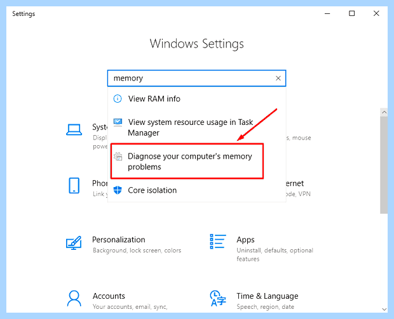Image resolution: width=394 pixels, height=319 pixels.
Task: Maximize the Settings window
Action: [x=352, y=13]
